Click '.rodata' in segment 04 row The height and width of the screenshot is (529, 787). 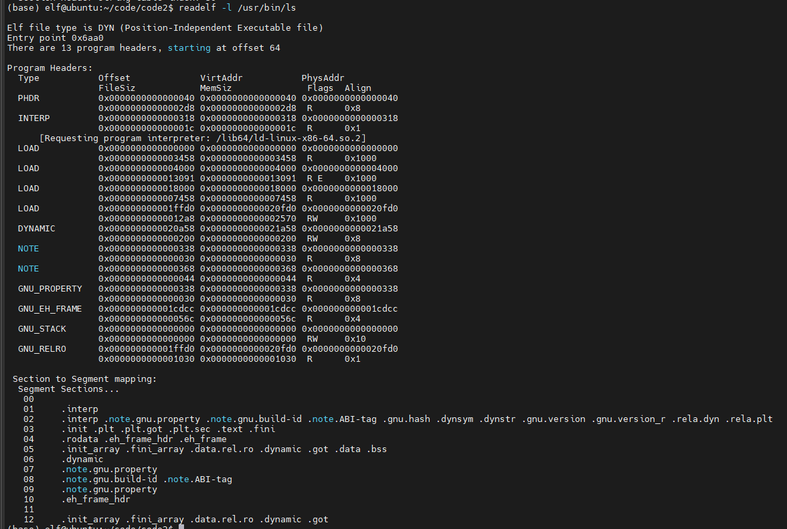click(x=80, y=439)
